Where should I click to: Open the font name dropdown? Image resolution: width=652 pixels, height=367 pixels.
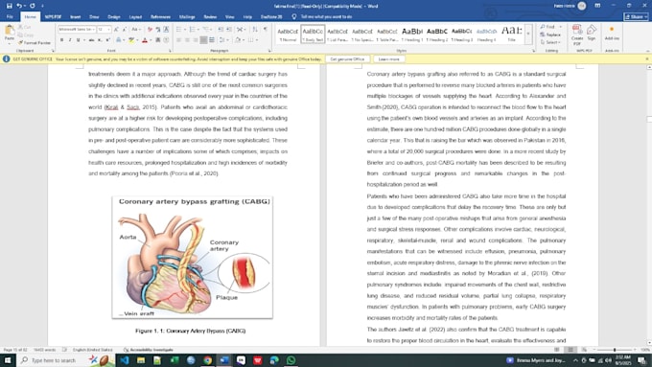(x=94, y=29)
